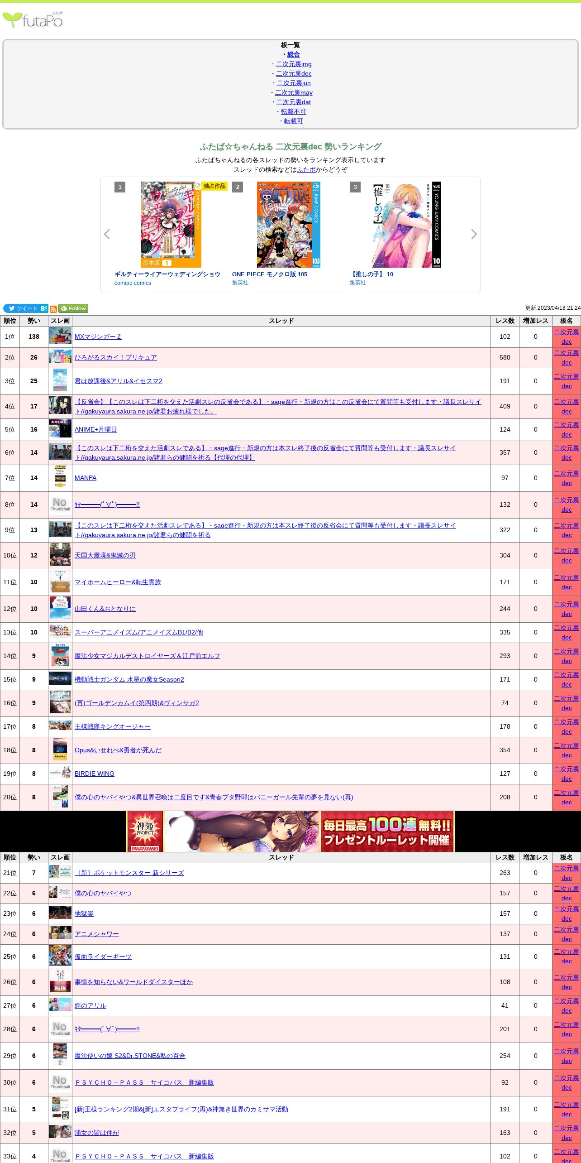The image size is (581, 1163).
Task: Open PSYCHO-PASS 新編集版 thread at rank 30
Action: point(144,1082)
